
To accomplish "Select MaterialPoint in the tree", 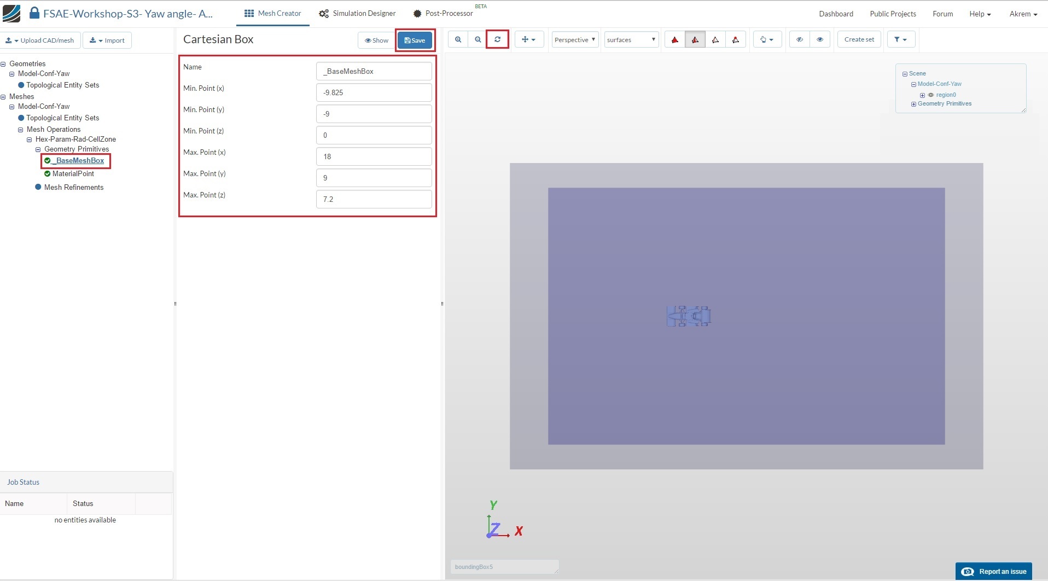I will [73, 173].
